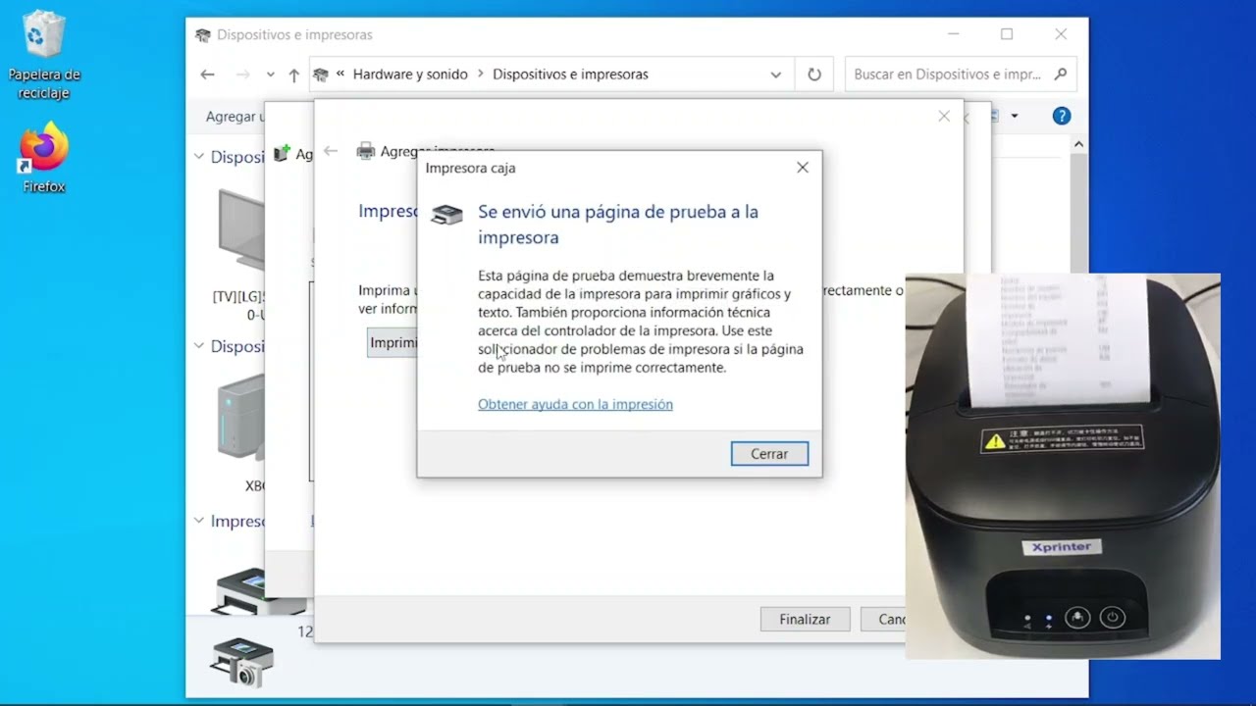Expand the address bar history dropdown

click(776, 75)
